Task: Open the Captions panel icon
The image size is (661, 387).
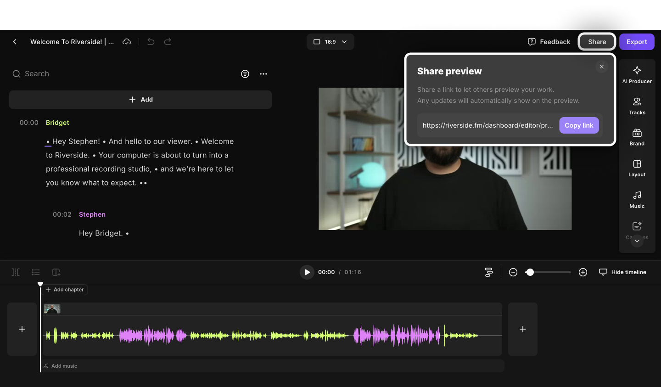Action: pyautogui.click(x=637, y=226)
